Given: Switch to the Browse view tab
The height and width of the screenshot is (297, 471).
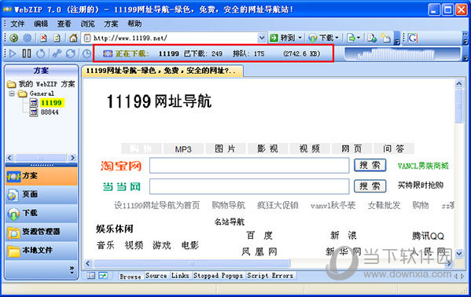Looking at the screenshot, I should tap(131, 276).
